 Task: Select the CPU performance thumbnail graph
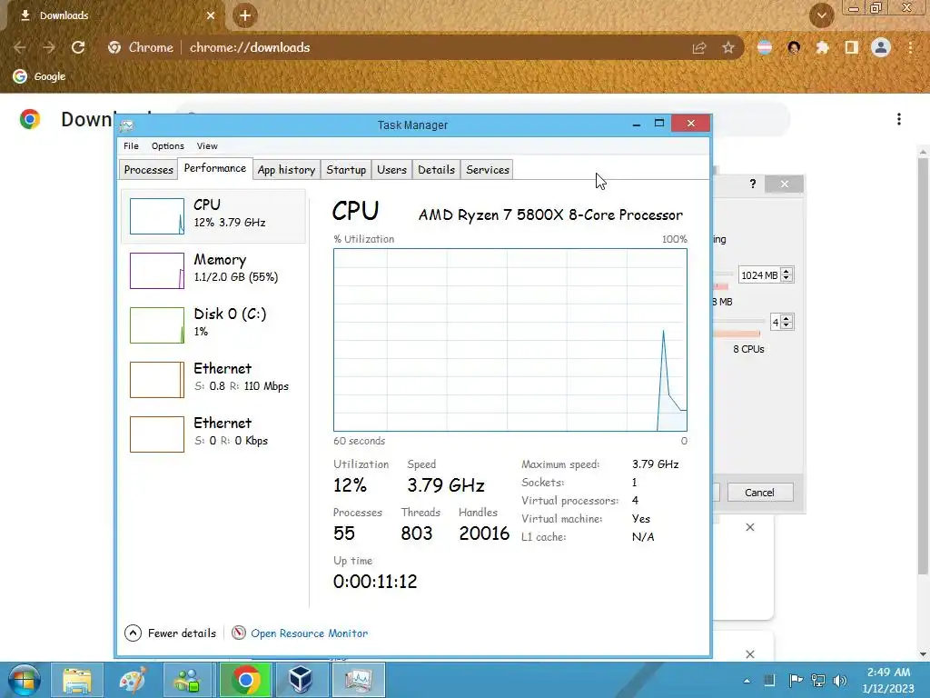tap(157, 216)
